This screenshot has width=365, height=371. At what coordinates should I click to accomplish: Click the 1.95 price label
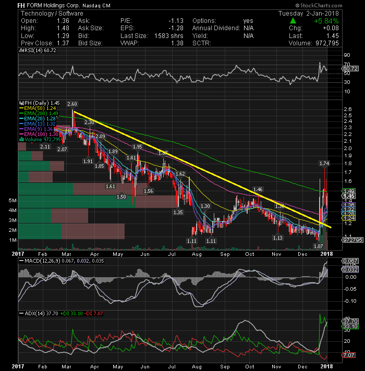[138, 147]
